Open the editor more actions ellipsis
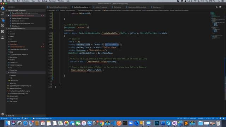The width and height of the screenshot is (226, 127). point(224,7)
